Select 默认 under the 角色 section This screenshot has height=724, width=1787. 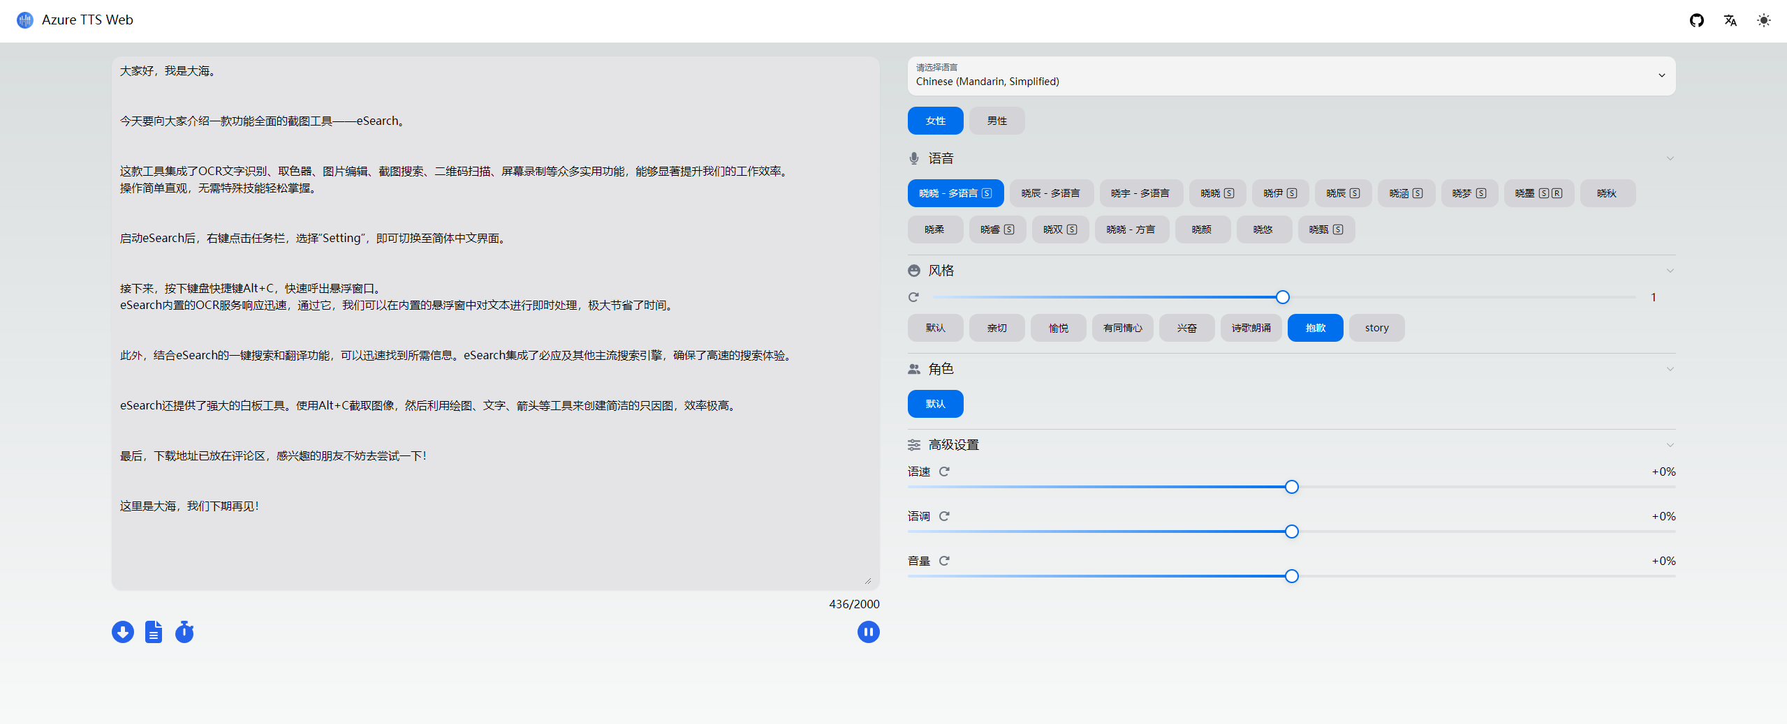click(x=935, y=404)
